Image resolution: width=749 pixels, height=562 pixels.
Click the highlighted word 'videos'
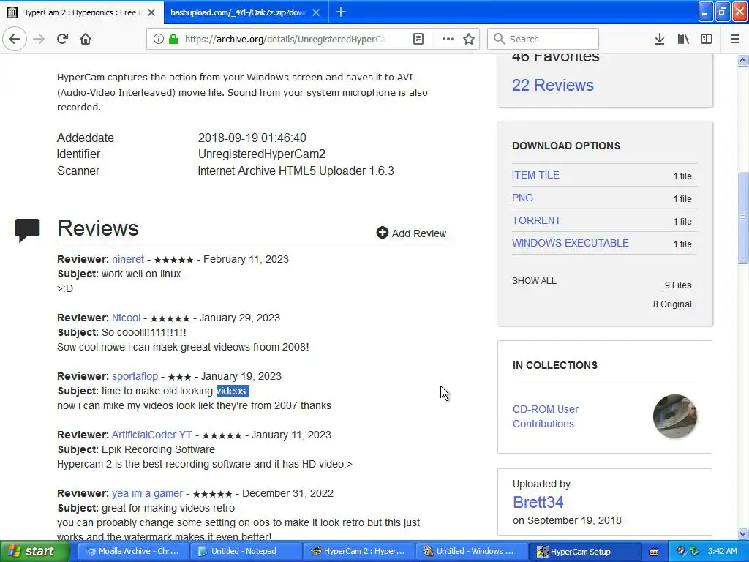point(231,391)
